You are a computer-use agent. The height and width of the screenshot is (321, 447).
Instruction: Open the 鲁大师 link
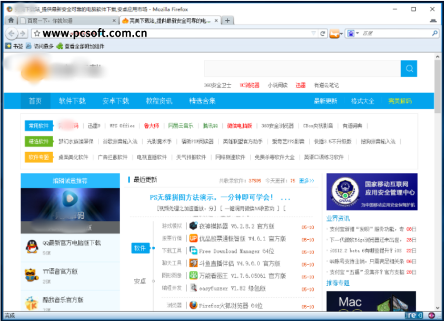151,125
